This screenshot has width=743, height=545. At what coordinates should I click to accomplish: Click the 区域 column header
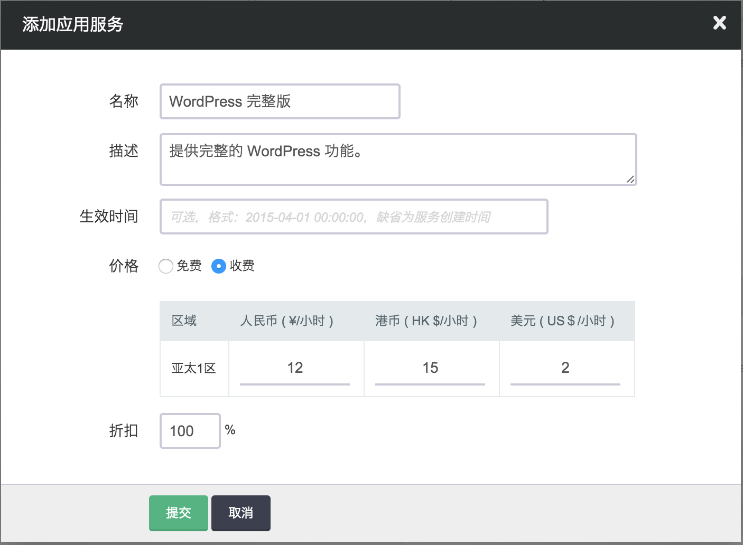[184, 321]
